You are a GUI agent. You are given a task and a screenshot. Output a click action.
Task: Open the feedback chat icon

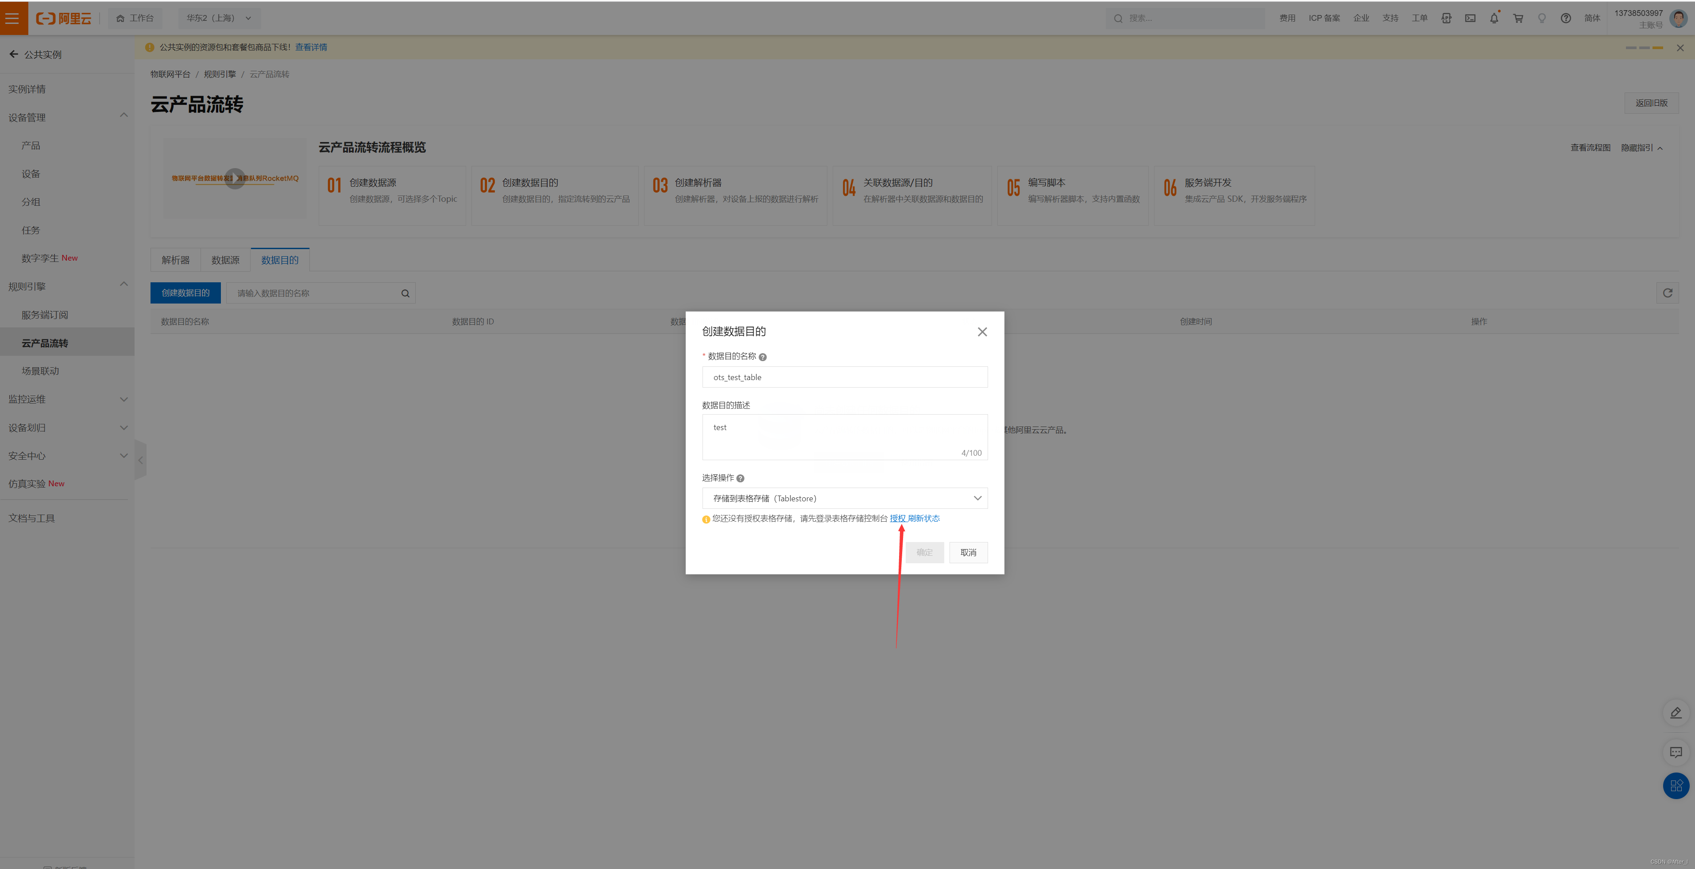[x=1675, y=752]
